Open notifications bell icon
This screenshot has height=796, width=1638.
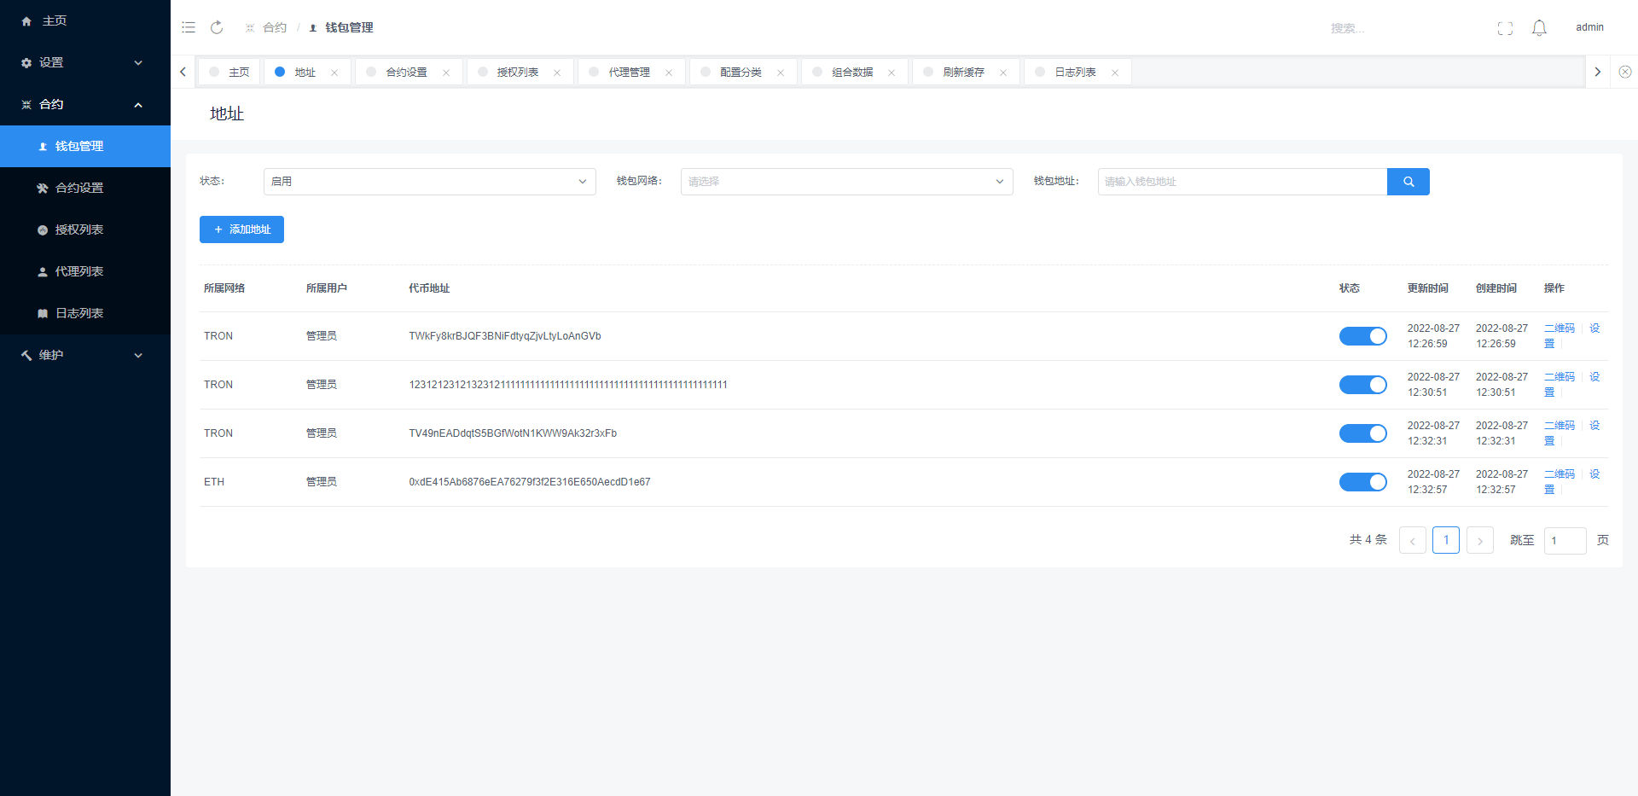click(1539, 28)
